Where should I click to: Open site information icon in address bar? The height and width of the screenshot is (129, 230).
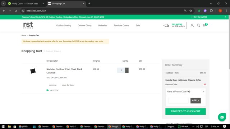click(x=23, y=11)
